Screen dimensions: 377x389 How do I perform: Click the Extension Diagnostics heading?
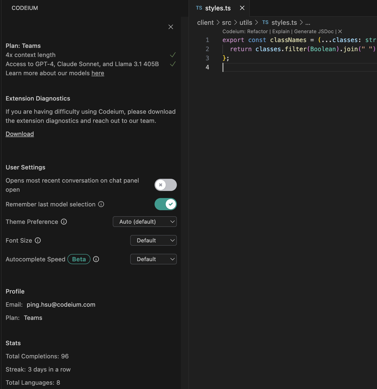[x=38, y=99]
